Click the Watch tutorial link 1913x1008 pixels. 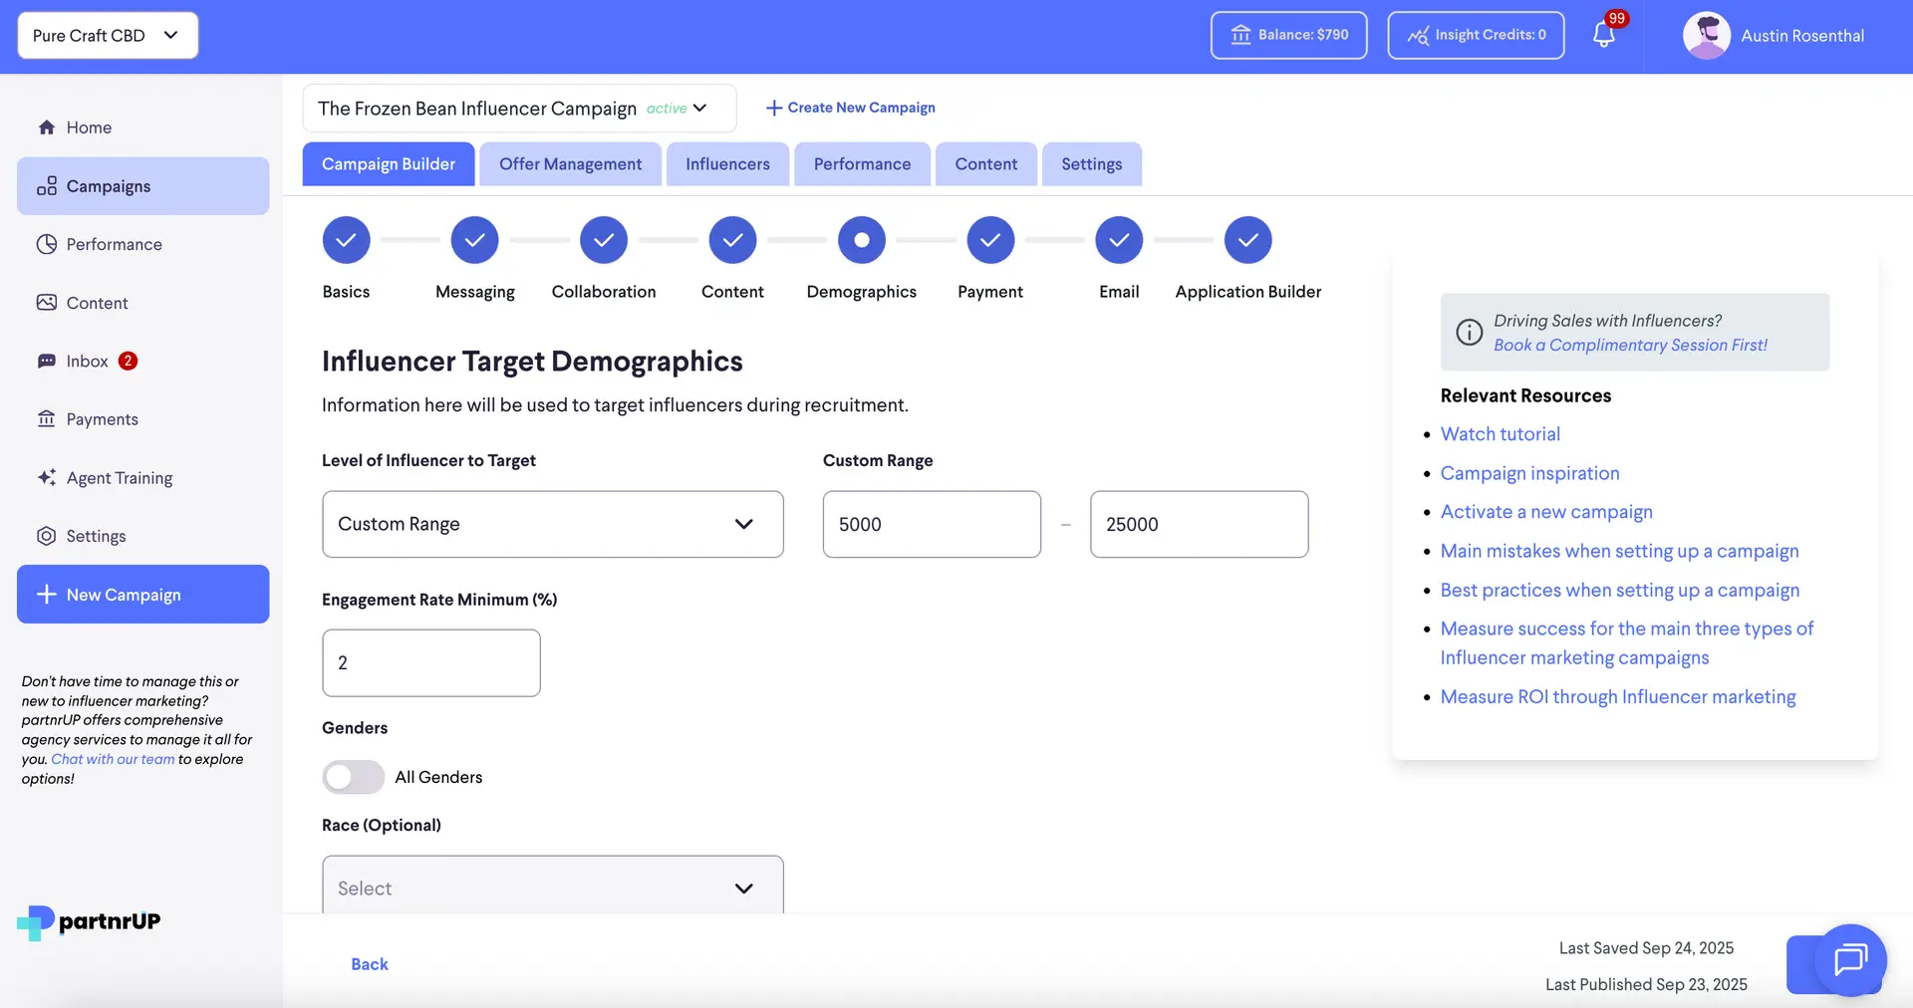pos(1501,433)
